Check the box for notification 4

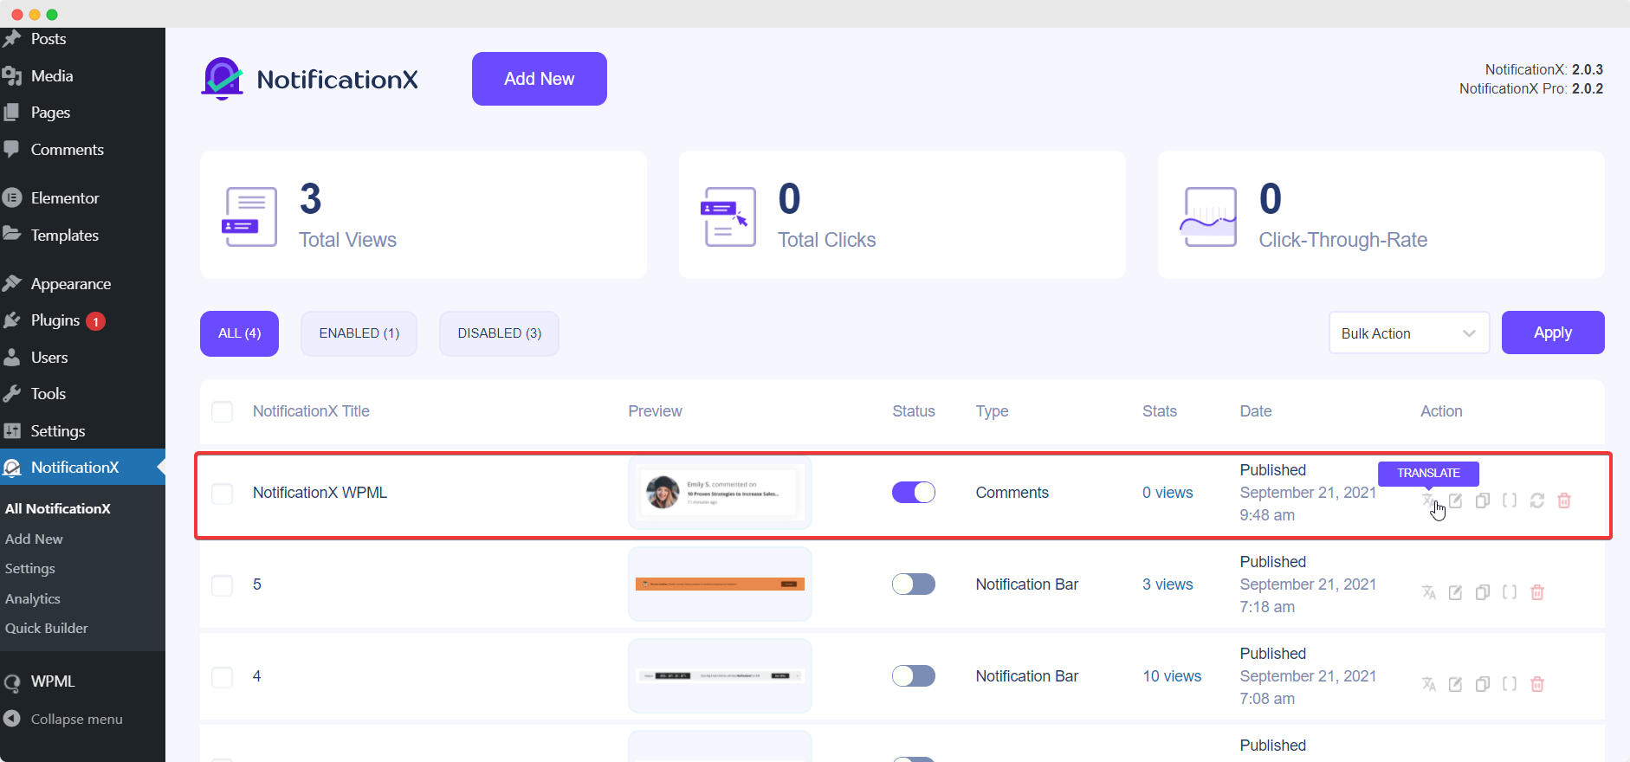[223, 677]
